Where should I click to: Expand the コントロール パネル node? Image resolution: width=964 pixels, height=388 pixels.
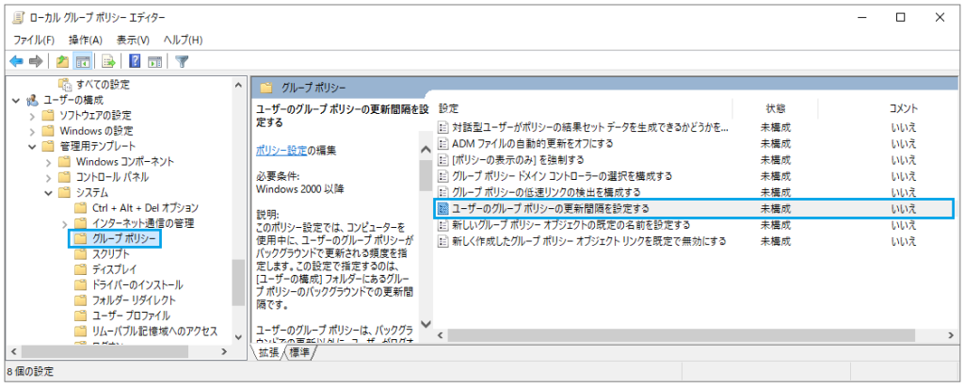click(x=49, y=177)
